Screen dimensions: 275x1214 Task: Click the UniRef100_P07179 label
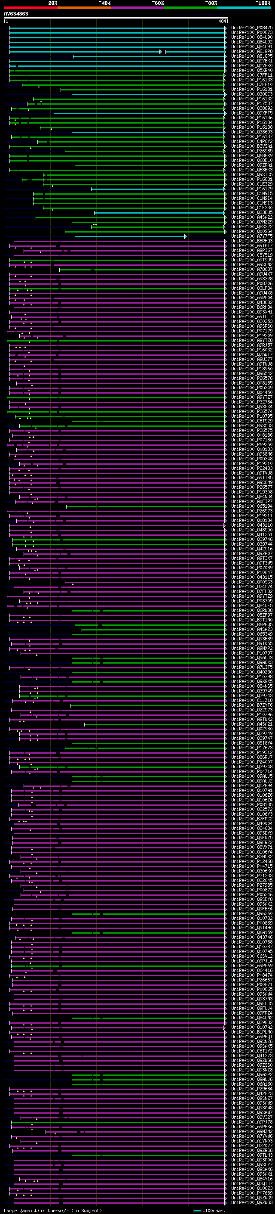click(x=252, y=331)
